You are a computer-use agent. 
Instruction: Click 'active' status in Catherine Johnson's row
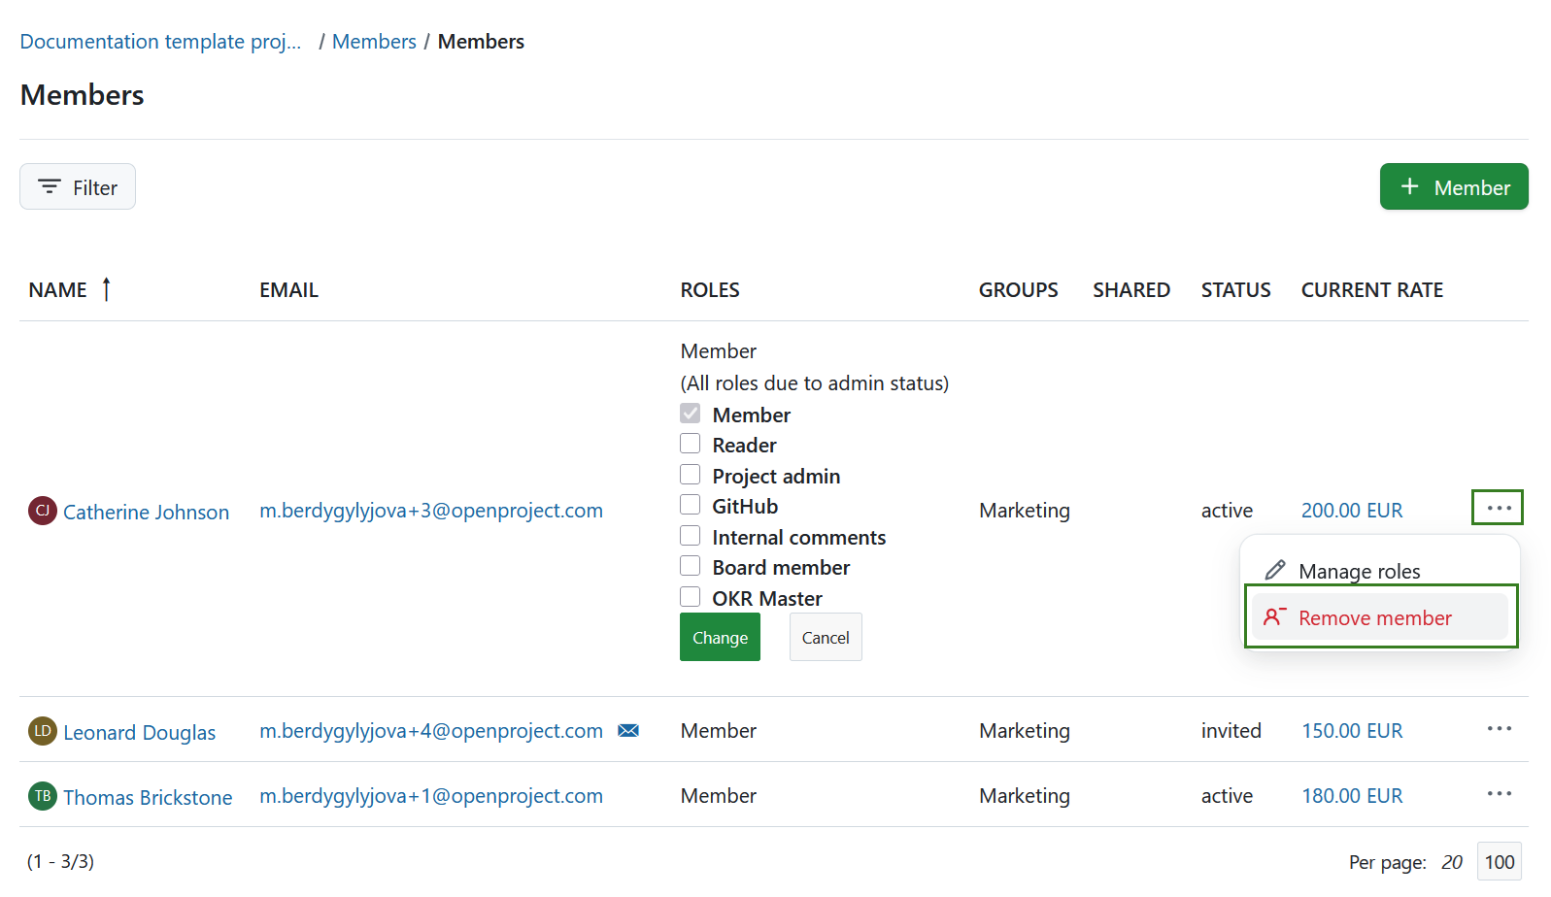click(x=1227, y=511)
